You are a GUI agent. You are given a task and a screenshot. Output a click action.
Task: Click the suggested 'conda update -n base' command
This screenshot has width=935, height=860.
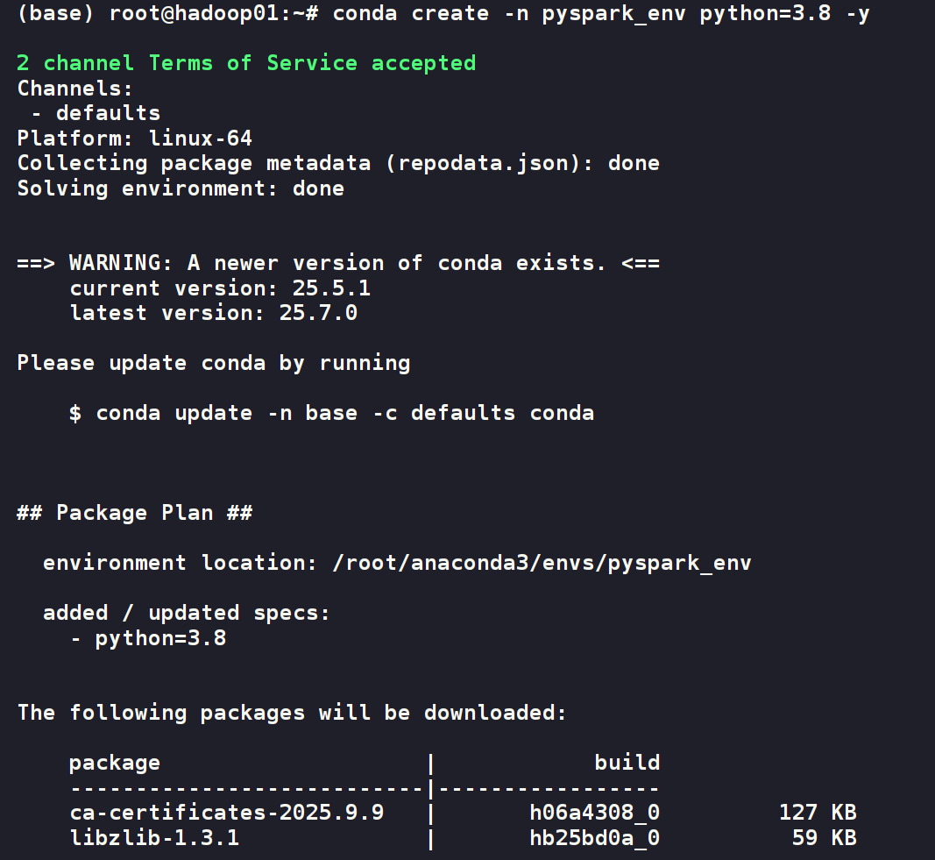[344, 413]
